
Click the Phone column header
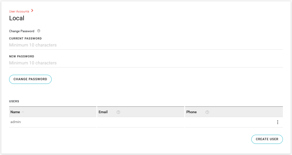[x=191, y=112]
